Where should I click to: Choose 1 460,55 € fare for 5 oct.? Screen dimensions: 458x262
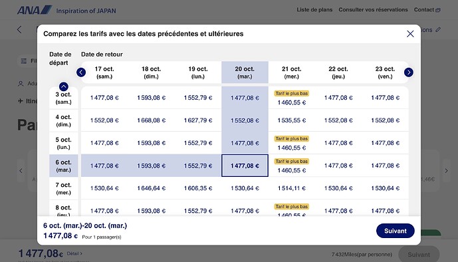[292, 143]
